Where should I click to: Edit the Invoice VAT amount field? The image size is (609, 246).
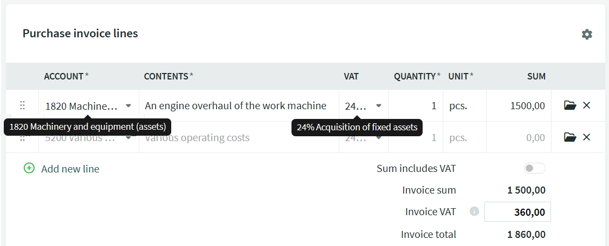click(517, 212)
